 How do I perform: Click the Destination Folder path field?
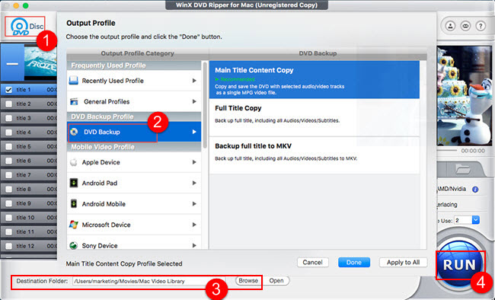[148, 281]
